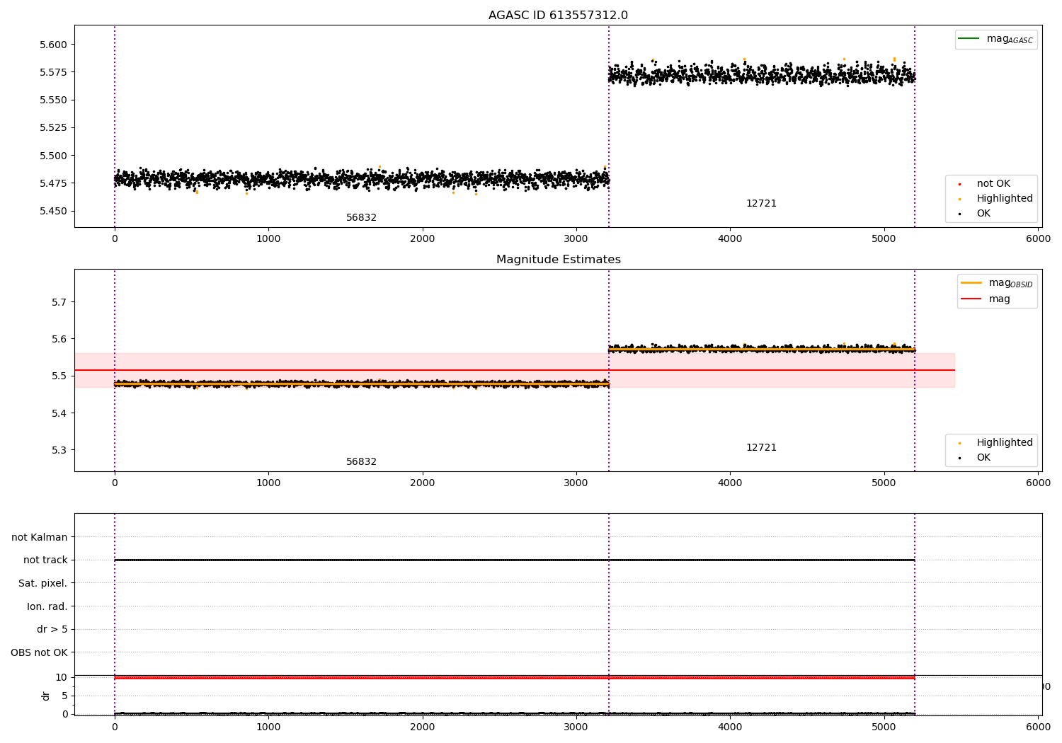Click the '5.500' y-tick in top plot
The width and height of the screenshot is (1062, 743).
coord(53,156)
